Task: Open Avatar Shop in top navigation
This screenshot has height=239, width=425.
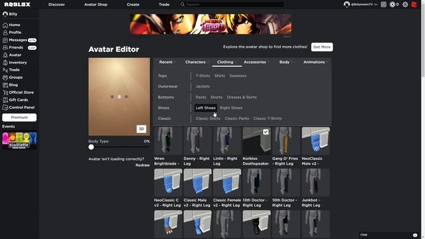Action: tap(96, 5)
